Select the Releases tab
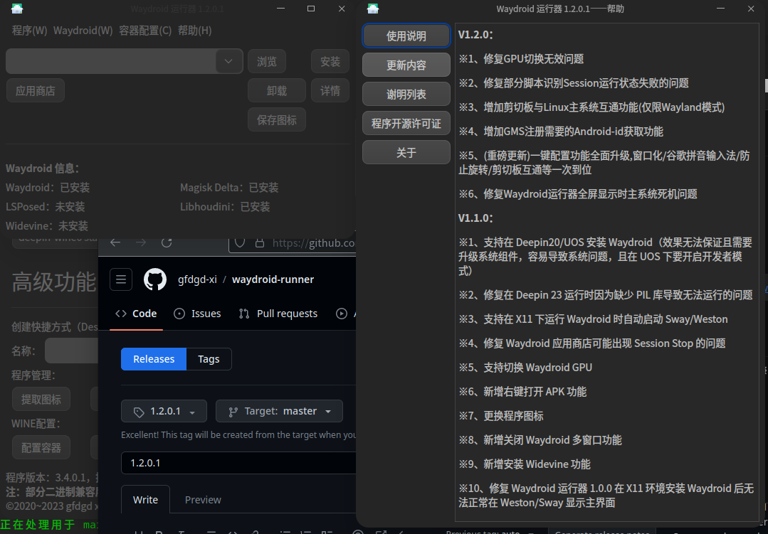The width and height of the screenshot is (768, 534). (x=154, y=359)
